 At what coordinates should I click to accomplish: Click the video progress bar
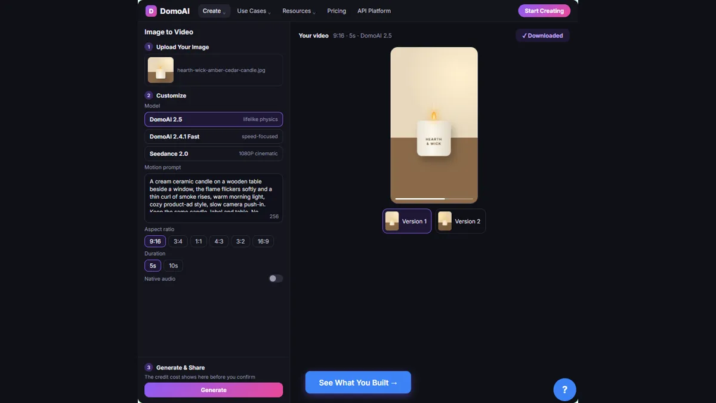pyautogui.click(x=434, y=199)
